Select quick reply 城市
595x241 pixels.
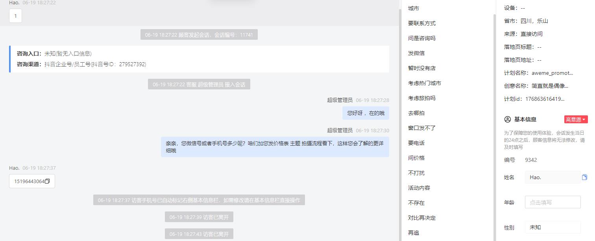point(413,8)
